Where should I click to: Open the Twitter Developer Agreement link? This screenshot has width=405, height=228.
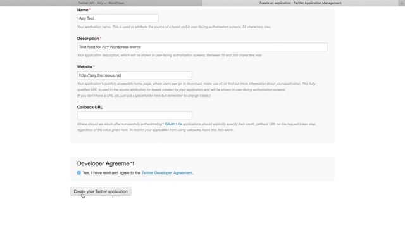[x=167, y=173]
